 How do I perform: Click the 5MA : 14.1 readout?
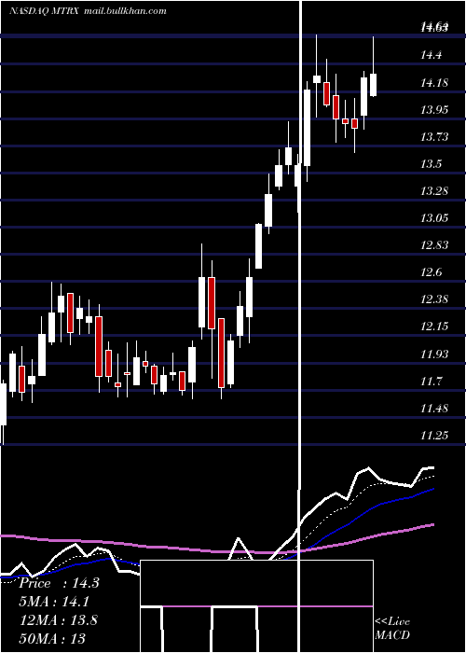click(55, 602)
